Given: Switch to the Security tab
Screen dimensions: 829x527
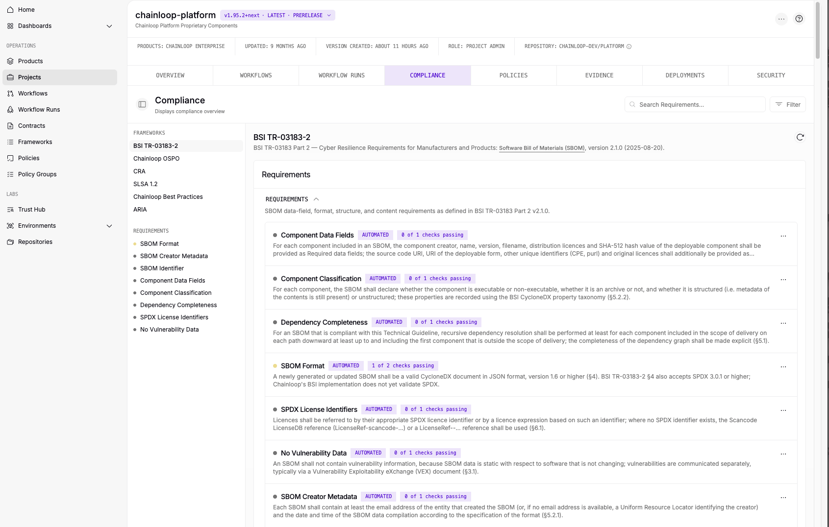Looking at the screenshot, I should [771, 75].
